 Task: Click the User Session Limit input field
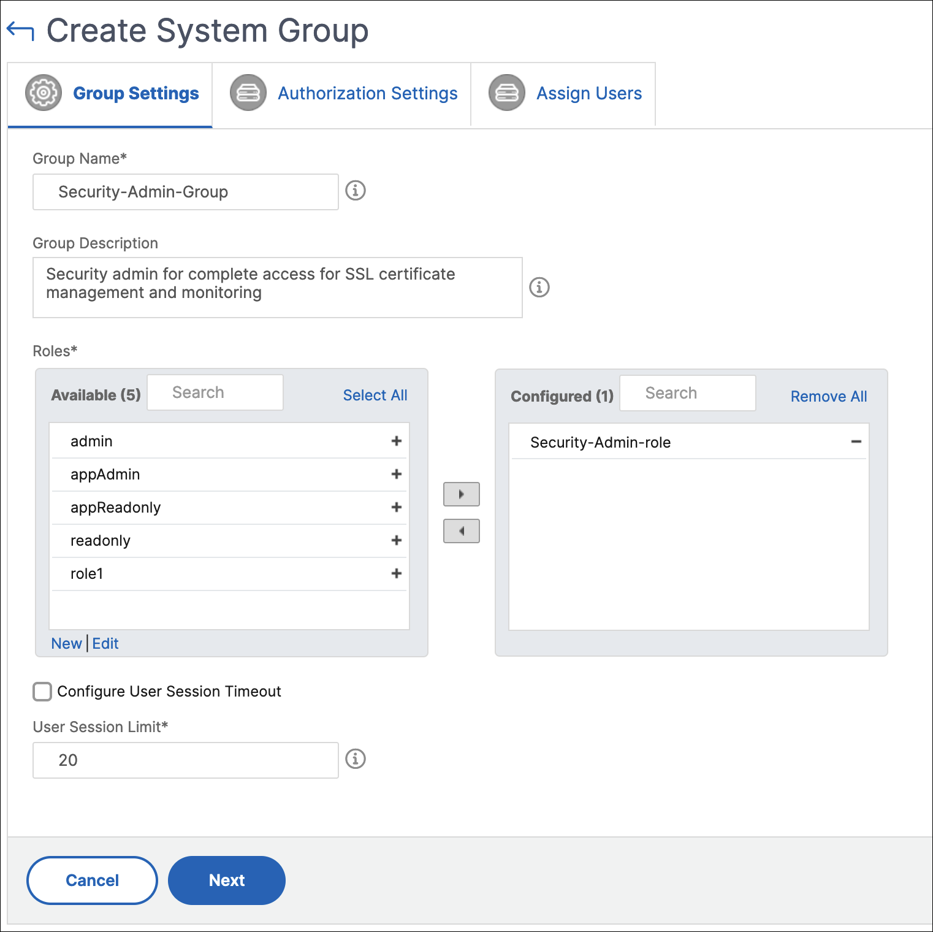(186, 760)
